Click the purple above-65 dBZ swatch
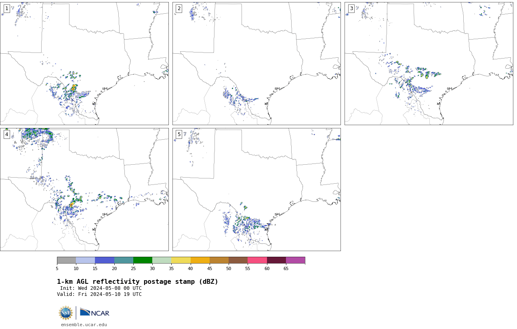Viewport: 517px width, 329px height. [295, 260]
